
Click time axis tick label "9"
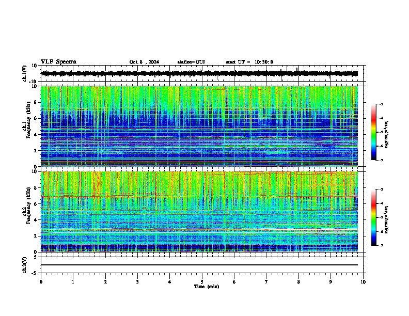coord(331,282)
